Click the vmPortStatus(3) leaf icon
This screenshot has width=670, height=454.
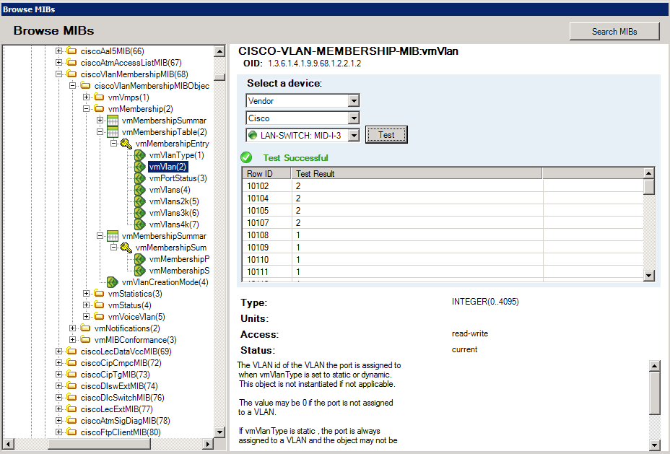(140, 178)
